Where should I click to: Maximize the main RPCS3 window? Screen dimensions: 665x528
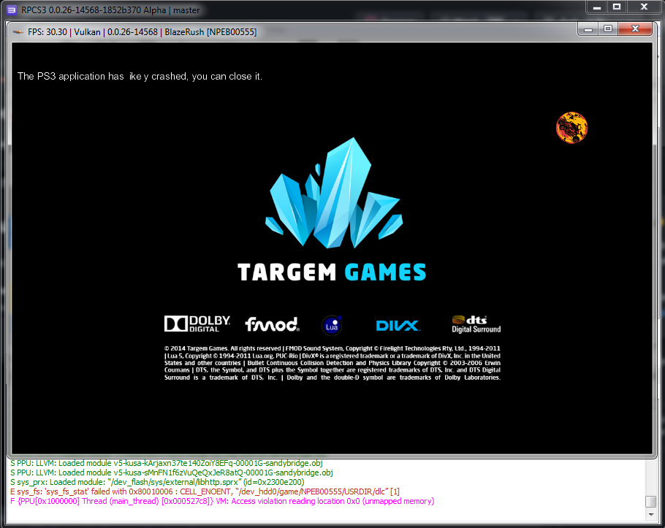click(x=617, y=7)
